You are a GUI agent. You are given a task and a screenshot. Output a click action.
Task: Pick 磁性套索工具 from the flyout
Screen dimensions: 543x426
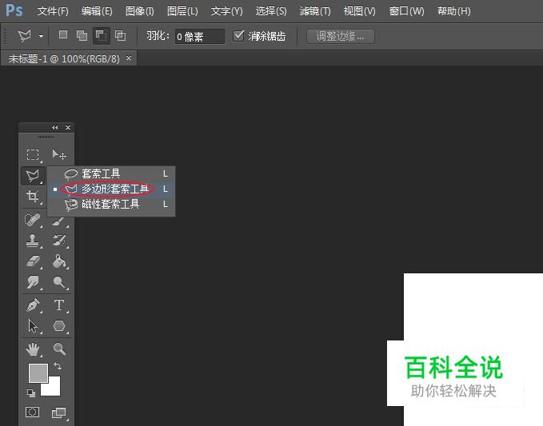111,204
